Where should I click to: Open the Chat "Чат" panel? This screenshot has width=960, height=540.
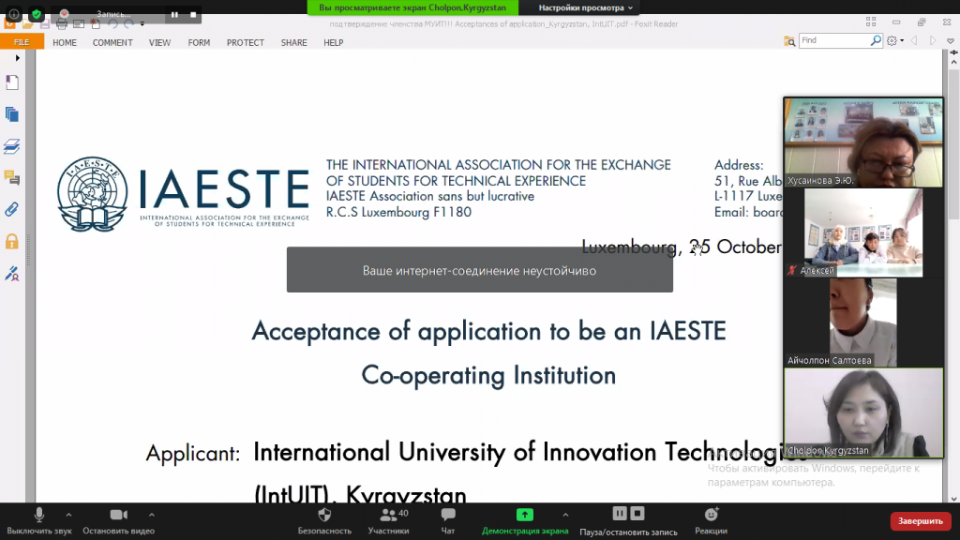[x=448, y=521]
